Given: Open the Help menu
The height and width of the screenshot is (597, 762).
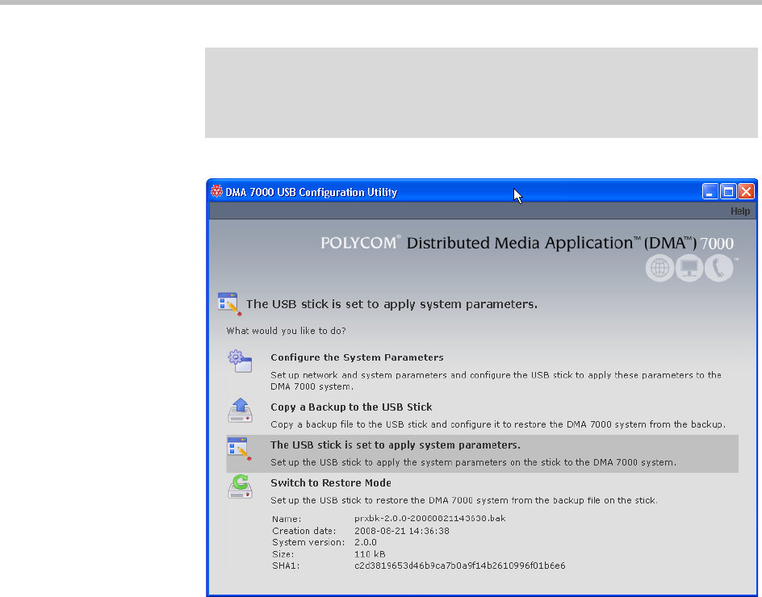Looking at the screenshot, I should point(739,211).
